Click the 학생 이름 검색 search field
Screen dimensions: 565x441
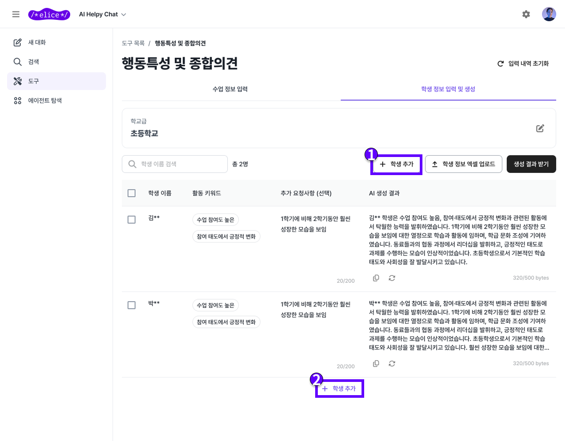pos(174,164)
